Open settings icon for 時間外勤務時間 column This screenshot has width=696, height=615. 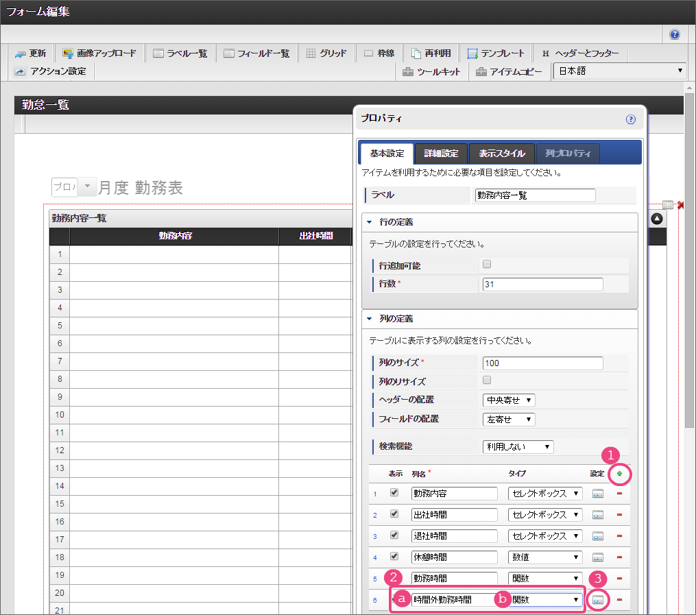click(598, 600)
